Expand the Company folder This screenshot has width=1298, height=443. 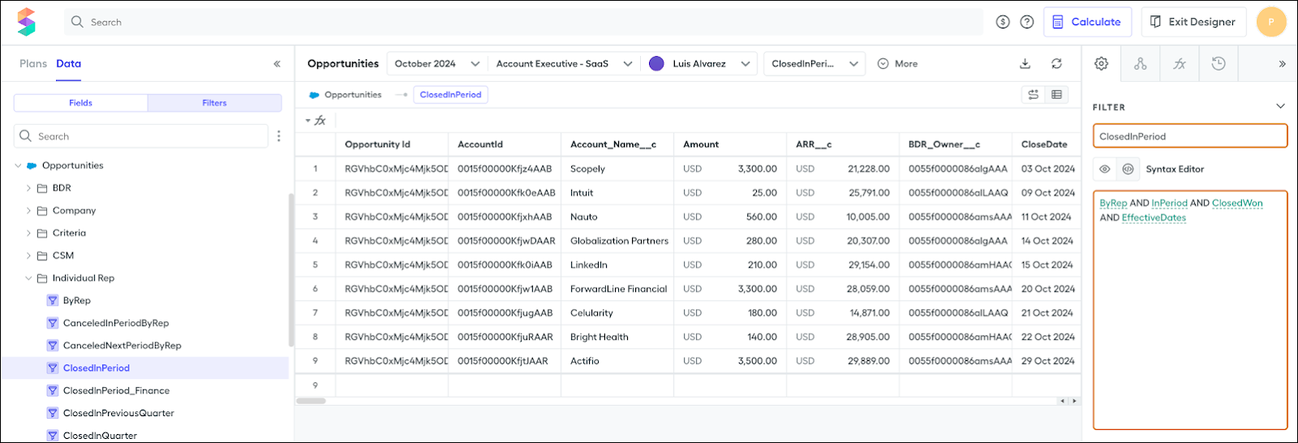(29, 210)
